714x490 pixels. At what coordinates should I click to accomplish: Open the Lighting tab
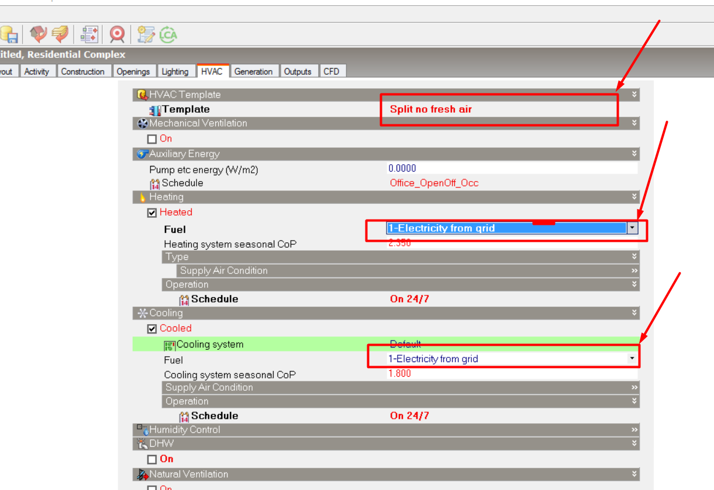click(x=175, y=71)
